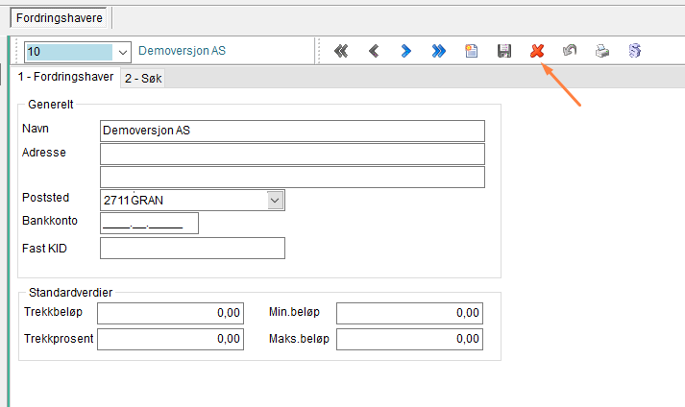Switch to the 1 - Fordringshaver tab
Screen dimensions: 685x407
click(x=65, y=77)
